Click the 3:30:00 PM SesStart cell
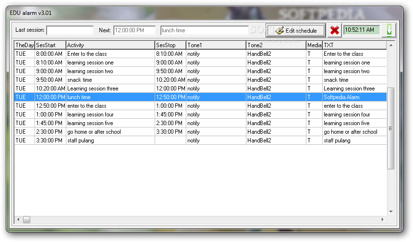 (x=50, y=140)
